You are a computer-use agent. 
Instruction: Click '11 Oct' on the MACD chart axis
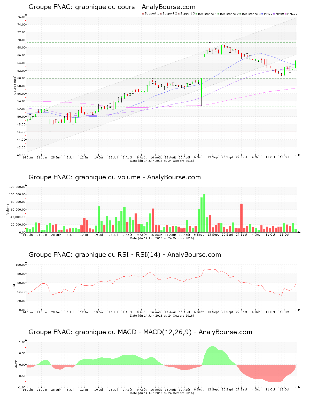click(x=270, y=390)
